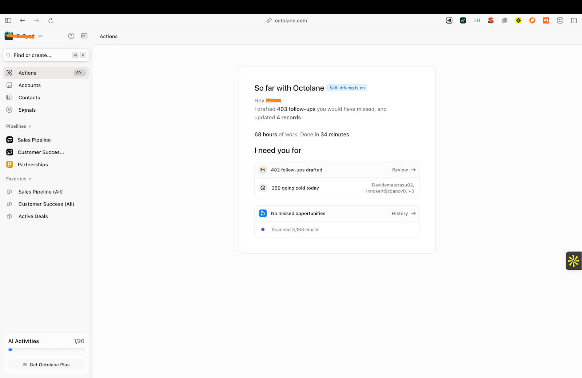Click the blue missed opportunities icon
Viewport: 582px width, 378px height.
click(263, 214)
